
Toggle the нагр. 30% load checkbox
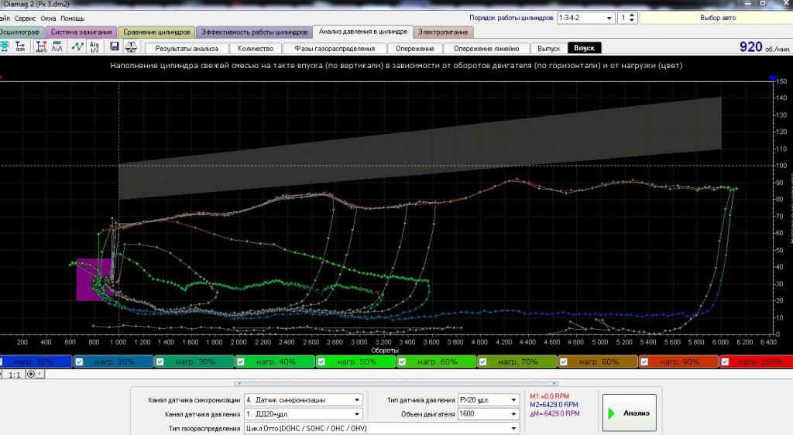tap(160, 361)
